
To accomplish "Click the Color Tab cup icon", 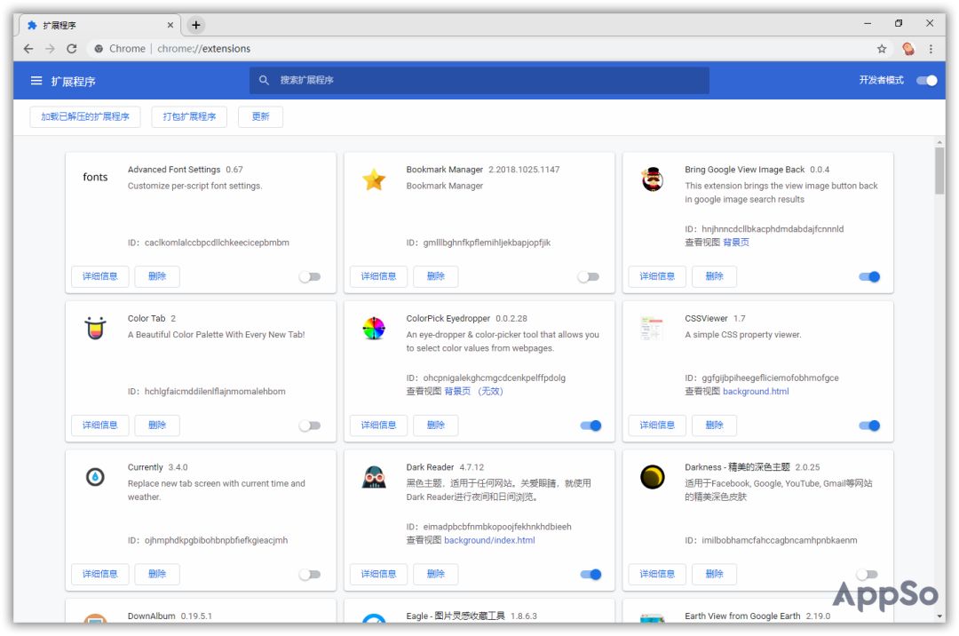I will [95, 328].
